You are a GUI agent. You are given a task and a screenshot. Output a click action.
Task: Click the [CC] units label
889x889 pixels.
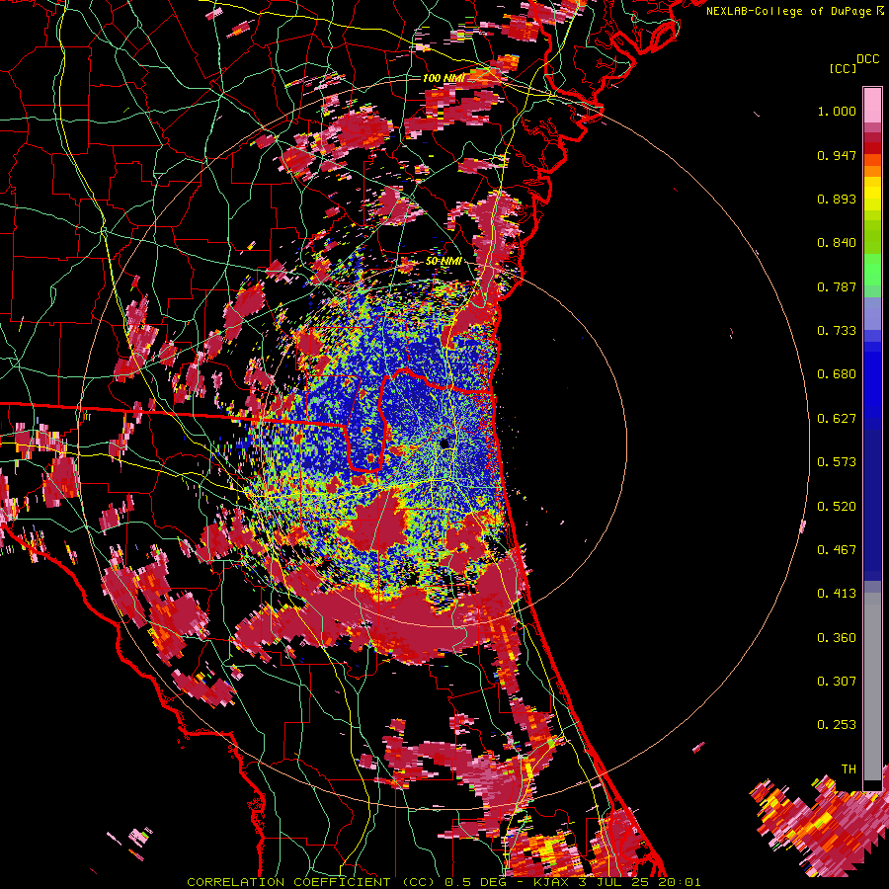pos(843,68)
